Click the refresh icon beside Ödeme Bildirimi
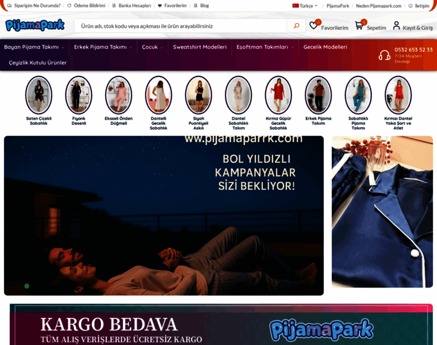Screen dimensions: 437x345 point(69,6)
